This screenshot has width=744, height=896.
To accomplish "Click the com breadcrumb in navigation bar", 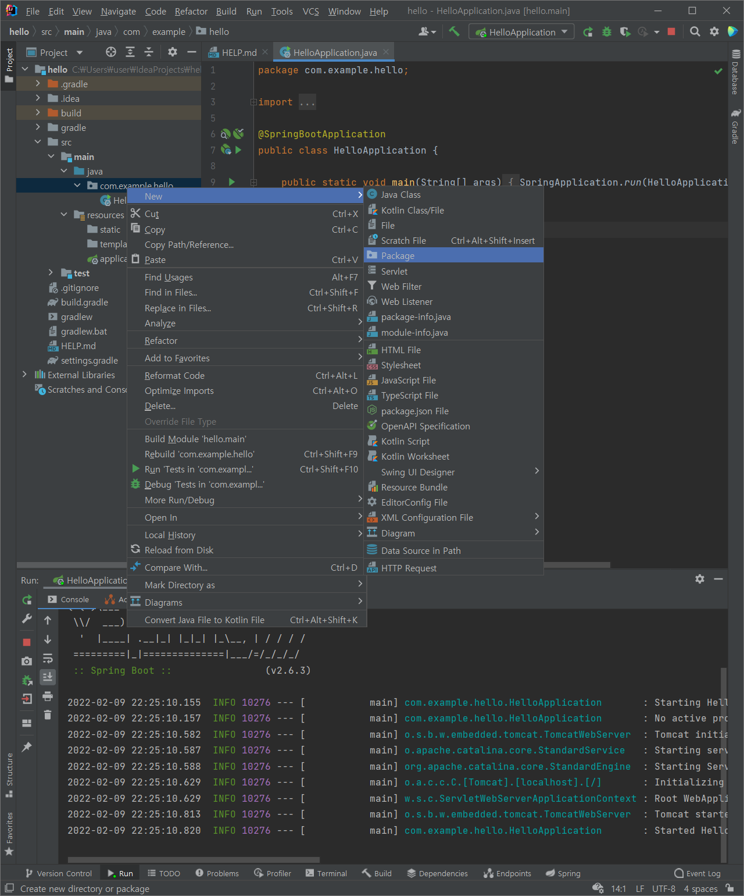I will (x=131, y=31).
